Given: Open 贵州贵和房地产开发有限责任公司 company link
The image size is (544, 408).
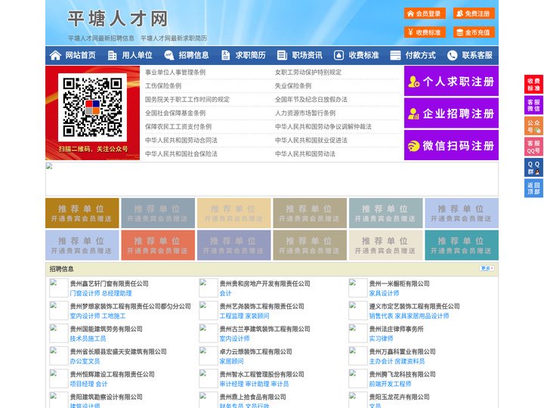Looking at the screenshot, I should click(264, 283).
